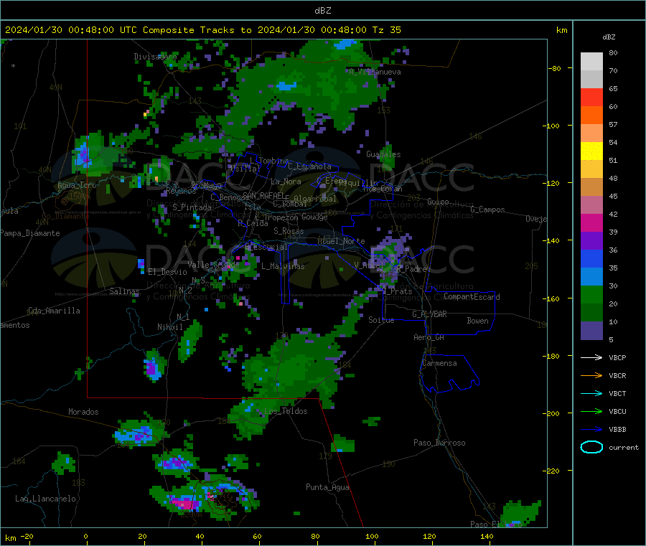This screenshot has height=546, width=646.
Task: Select the bright green 20 dBZ swatch
Action: point(591,294)
